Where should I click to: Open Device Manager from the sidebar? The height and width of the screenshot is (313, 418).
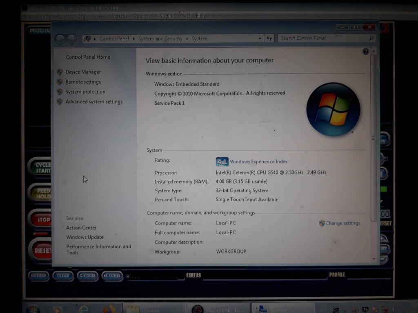[83, 72]
